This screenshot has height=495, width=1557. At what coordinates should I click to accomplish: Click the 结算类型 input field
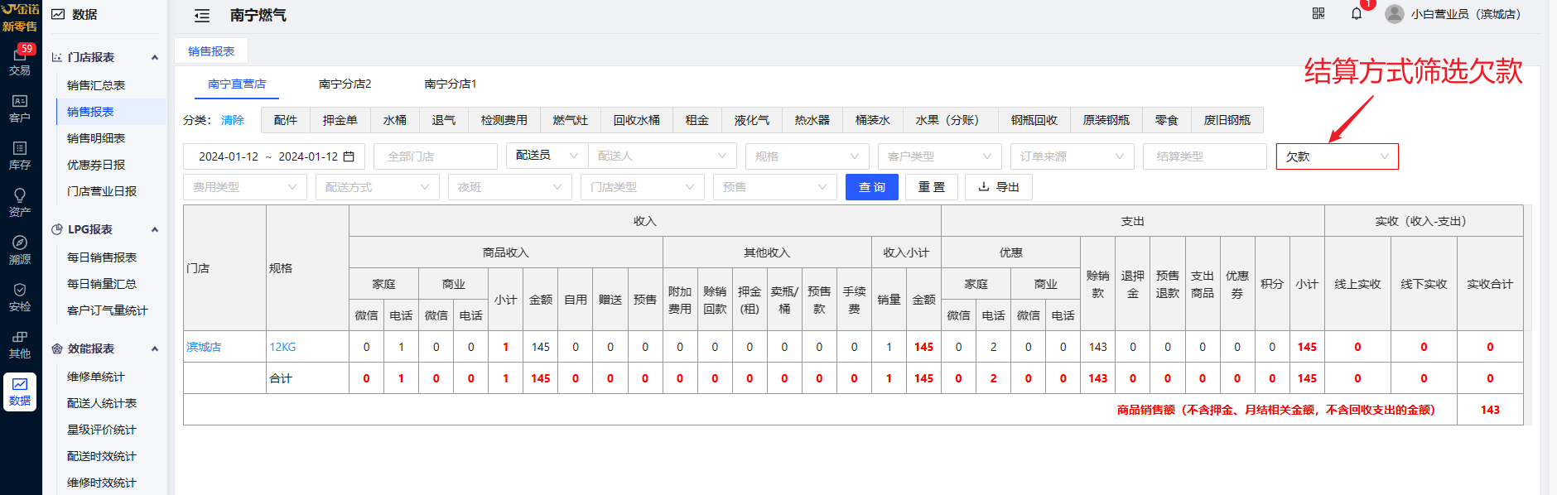pyautogui.click(x=1205, y=156)
